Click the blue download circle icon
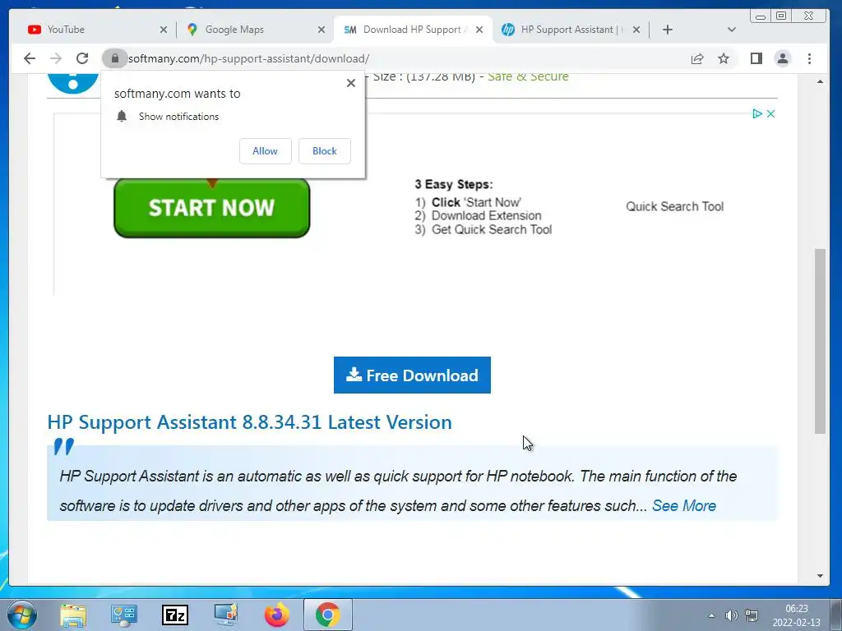The width and height of the screenshot is (842, 631). [x=72, y=82]
